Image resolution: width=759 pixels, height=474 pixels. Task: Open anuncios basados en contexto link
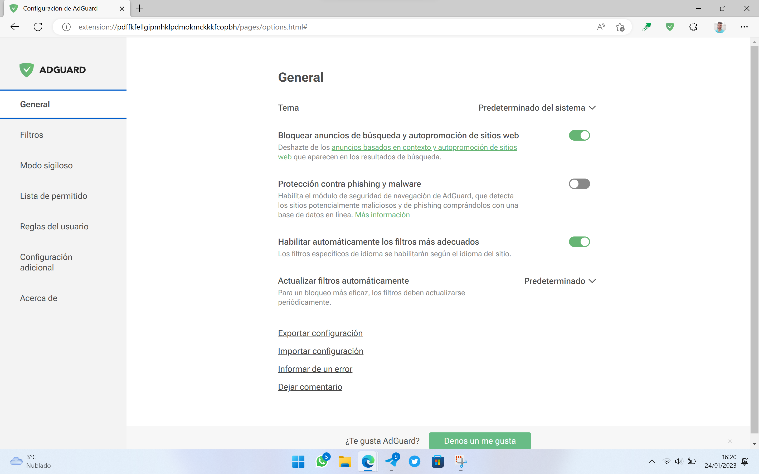pos(424,147)
